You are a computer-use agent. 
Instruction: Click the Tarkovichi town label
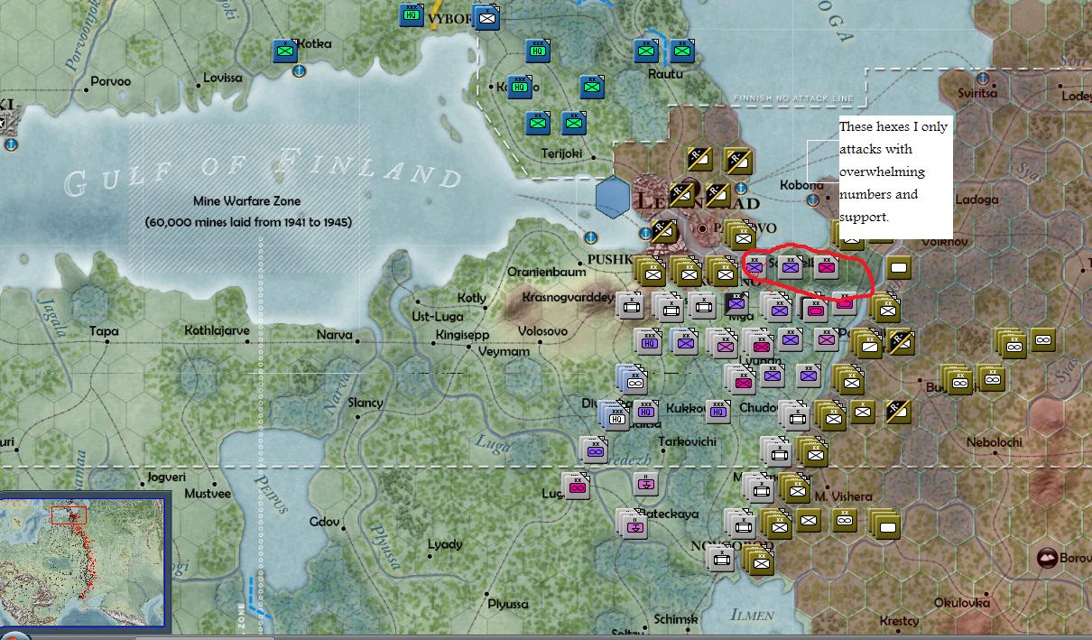coord(688,441)
